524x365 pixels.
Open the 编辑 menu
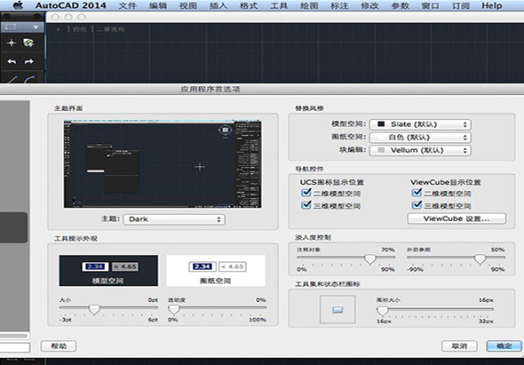[x=158, y=5]
